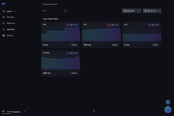
Task: Click Explore on the LCP (EU) card
Action: [74, 73]
